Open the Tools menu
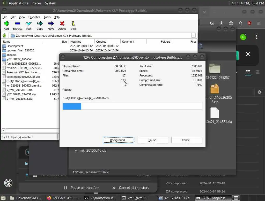This screenshot has height=201, width=265. [47, 17]
